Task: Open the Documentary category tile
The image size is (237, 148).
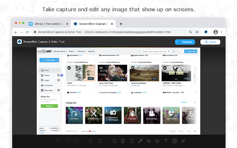Action: coord(152,115)
